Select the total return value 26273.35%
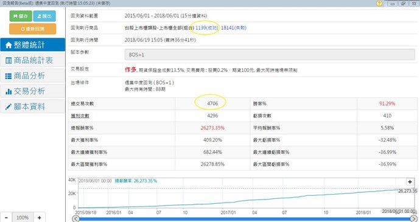420x222 pixels. [x=212, y=128]
